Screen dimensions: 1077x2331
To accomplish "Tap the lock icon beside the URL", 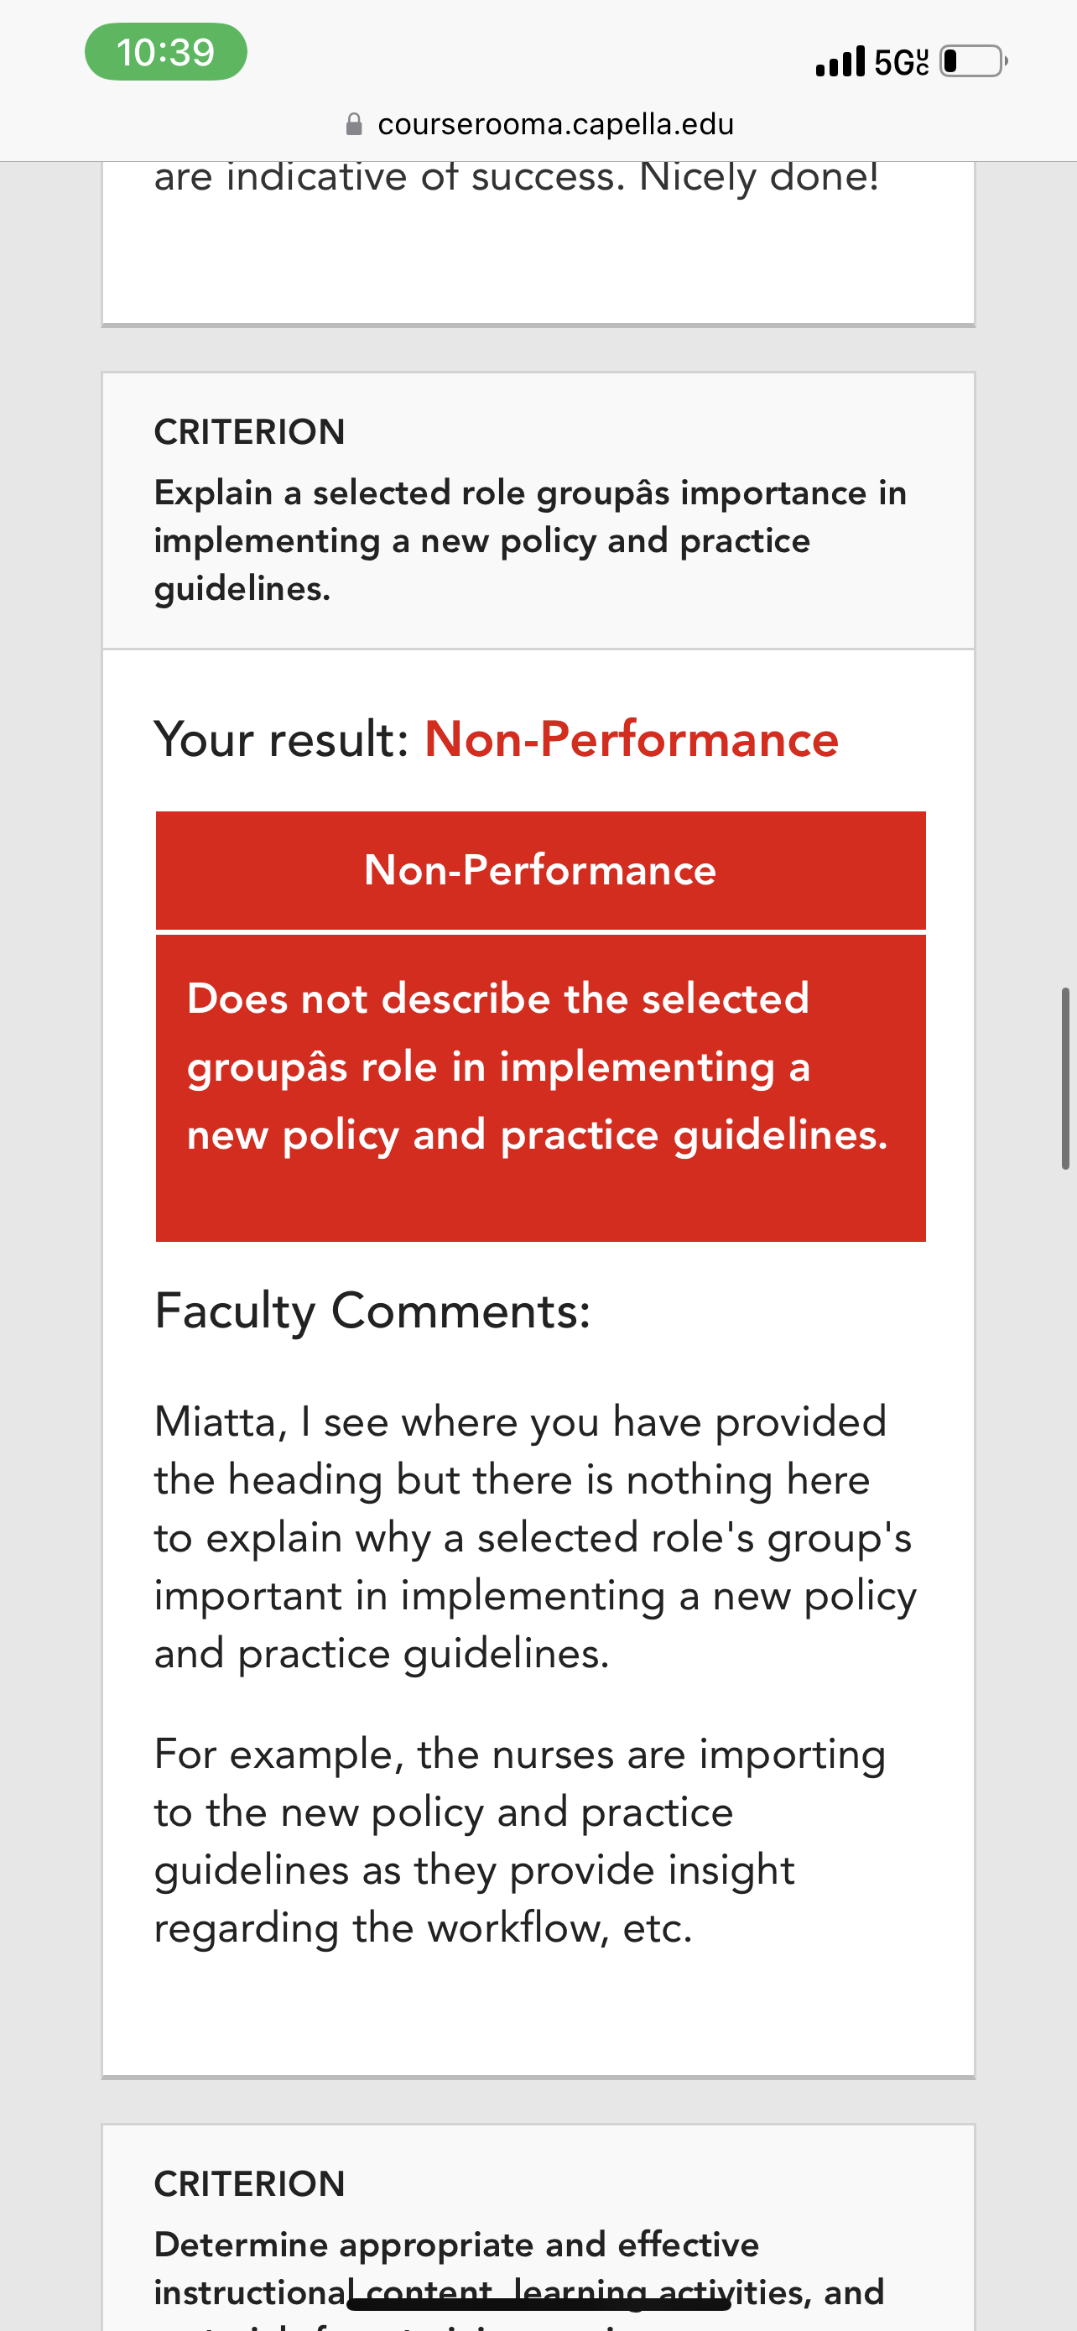I will pos(355,124).
